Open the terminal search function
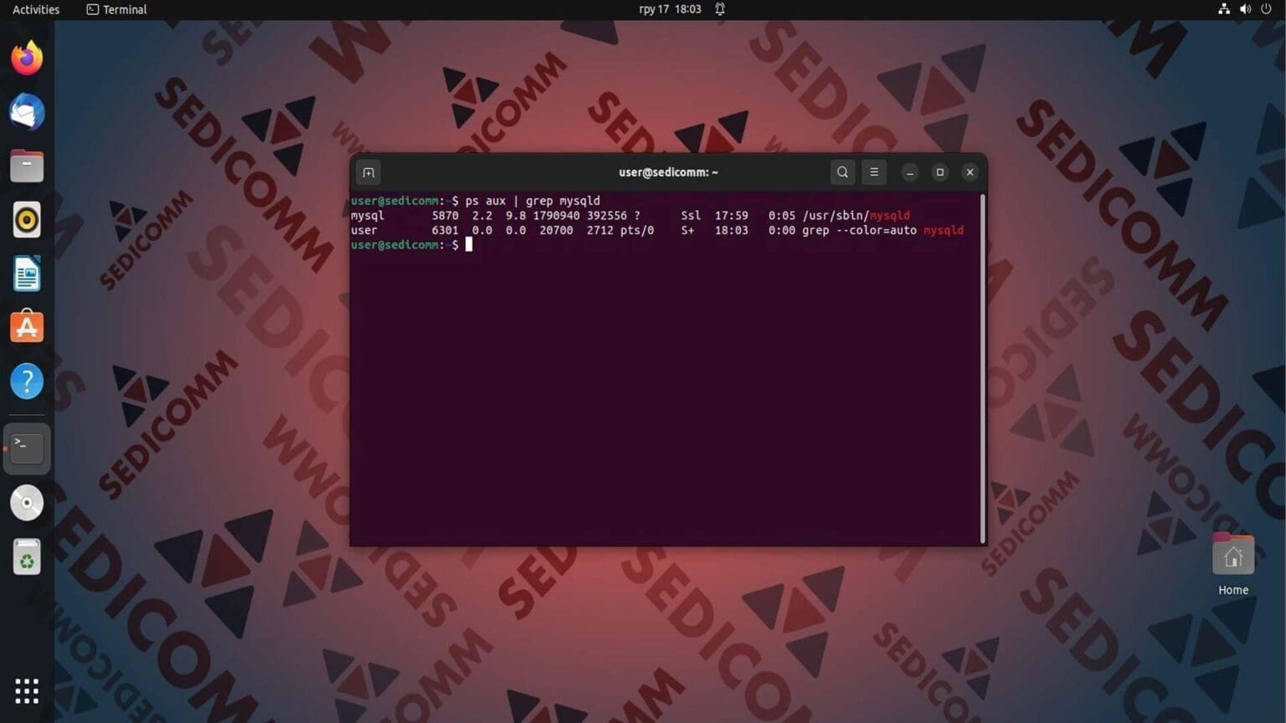1286x723 pixels. (842, 172)
